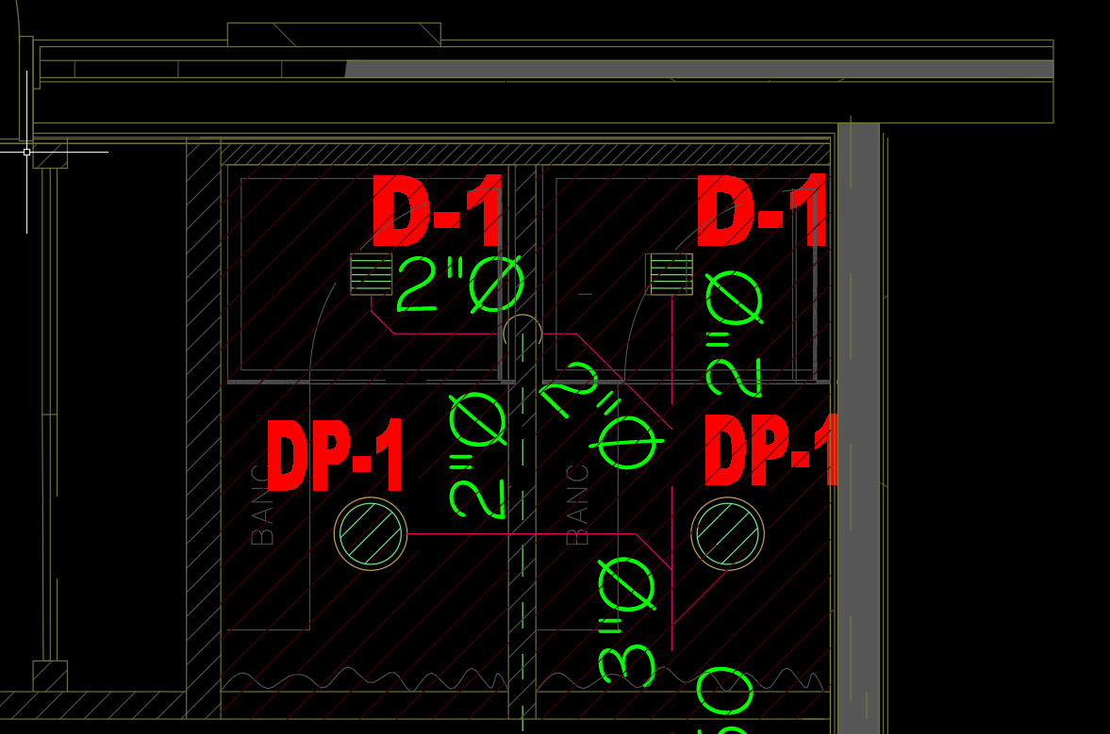Select the horizontal green 2"Ø text

[x=459, y=285]
